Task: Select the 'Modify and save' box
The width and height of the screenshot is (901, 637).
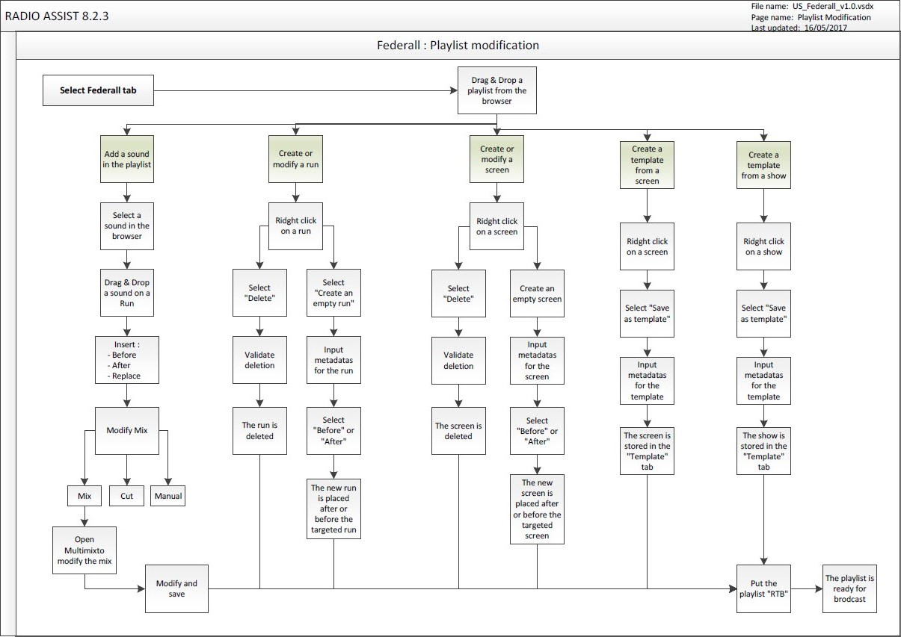Action: tap(176, 588)
